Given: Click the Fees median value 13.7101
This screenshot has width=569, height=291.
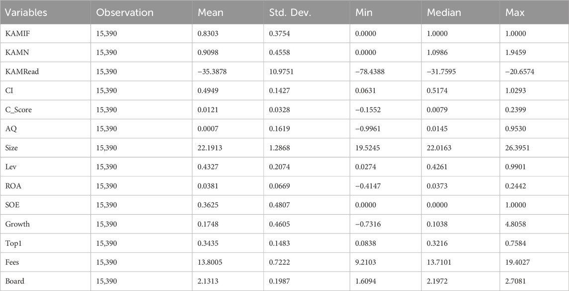Looking at the screenshot, I should [x=439, y=262].
